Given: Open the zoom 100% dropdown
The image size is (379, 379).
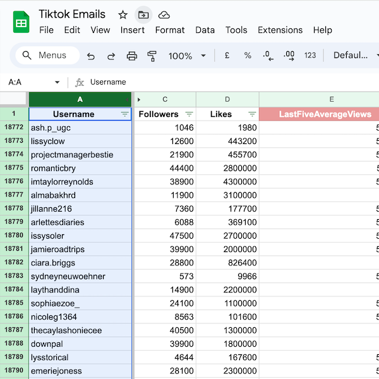Looking at the screenshot, I should (x=187, y=56).
